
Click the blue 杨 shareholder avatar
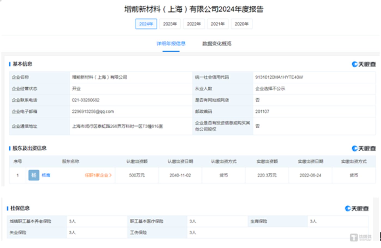point(34,175)
